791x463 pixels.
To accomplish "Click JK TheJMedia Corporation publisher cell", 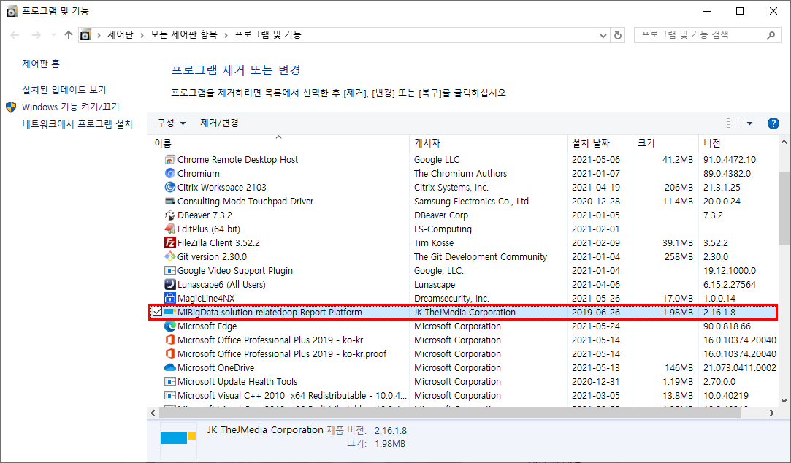I will tap(465, 313).
